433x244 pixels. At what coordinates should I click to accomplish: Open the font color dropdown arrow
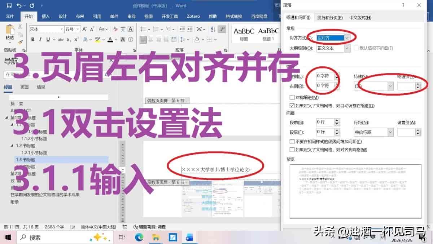click(x=116, y=39)
